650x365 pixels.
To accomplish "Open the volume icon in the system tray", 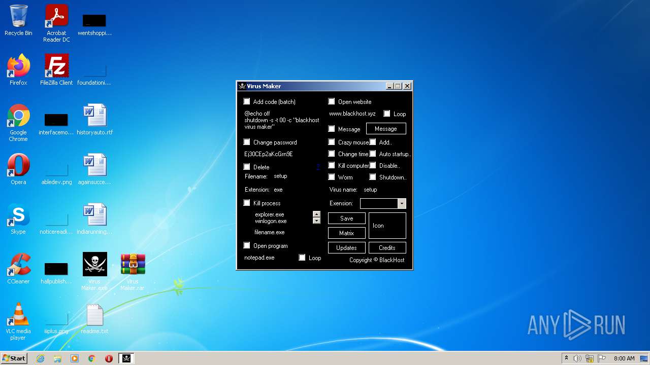I will coord(577,358).
